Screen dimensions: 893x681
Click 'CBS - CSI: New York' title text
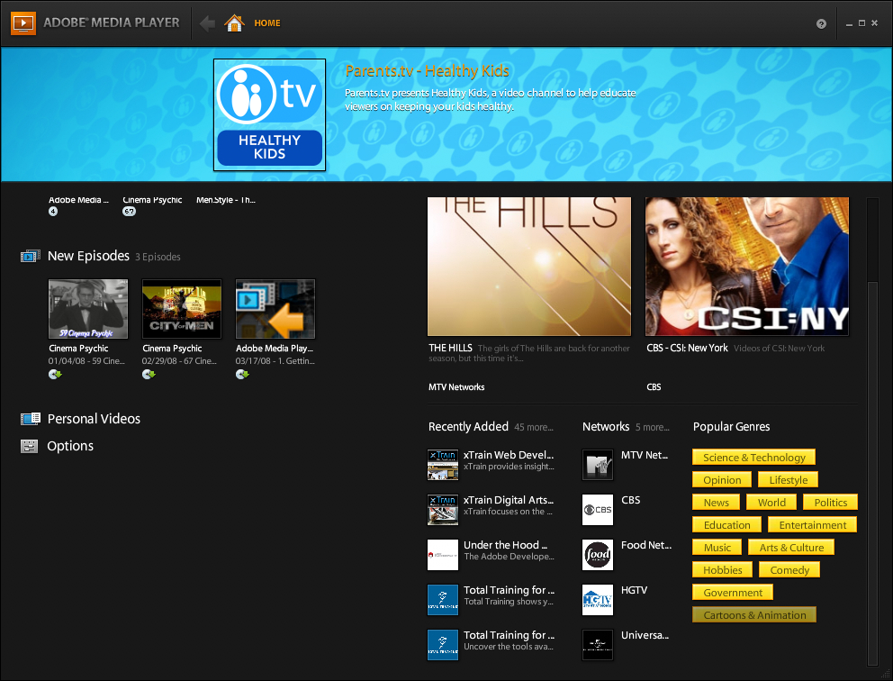[x=687, y=348]
